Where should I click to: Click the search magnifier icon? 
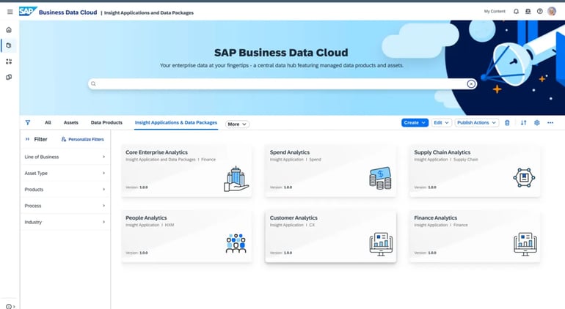click(93, 83)
